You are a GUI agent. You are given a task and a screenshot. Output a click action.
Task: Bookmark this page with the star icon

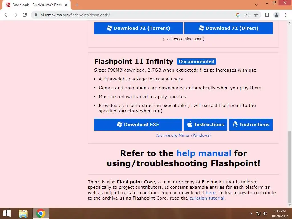pos(256,15)
